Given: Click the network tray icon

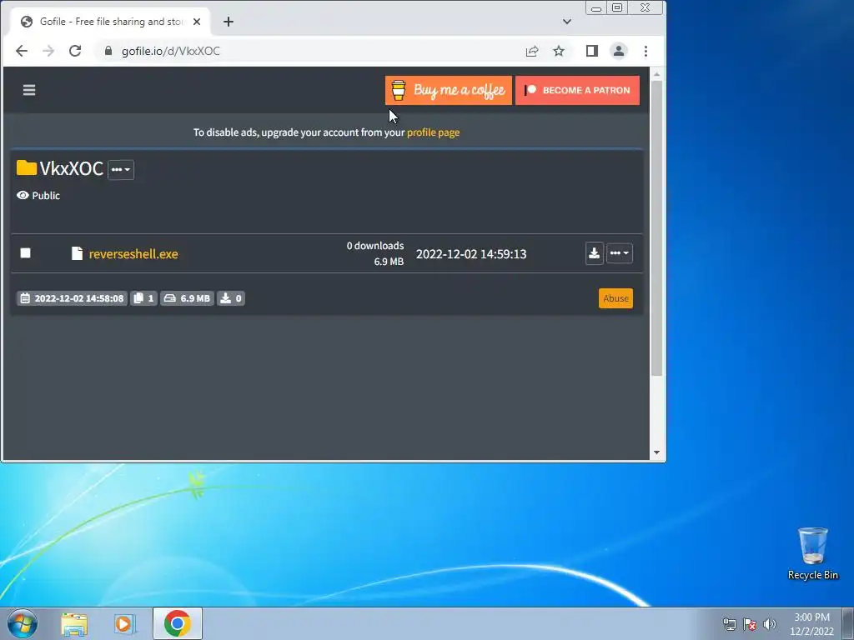Looking at the screenshot, I should pyautogui.click(x=729, y=624).
